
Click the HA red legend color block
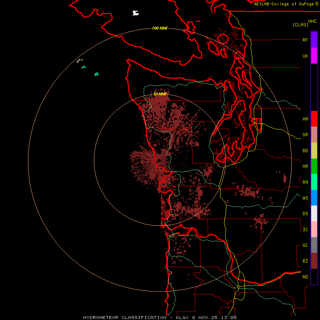(314, 119)
